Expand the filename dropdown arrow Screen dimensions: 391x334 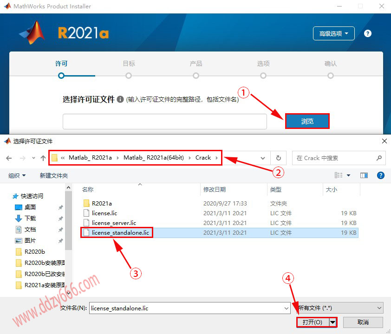point(286,308)
